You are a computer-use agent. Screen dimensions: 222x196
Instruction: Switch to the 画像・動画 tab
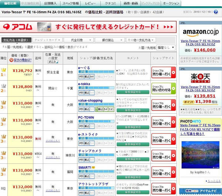(x=131, y=3)
